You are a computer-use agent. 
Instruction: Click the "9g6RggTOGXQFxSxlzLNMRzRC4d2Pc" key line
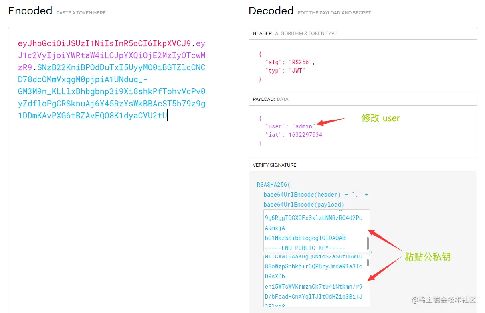click(313, 218)
